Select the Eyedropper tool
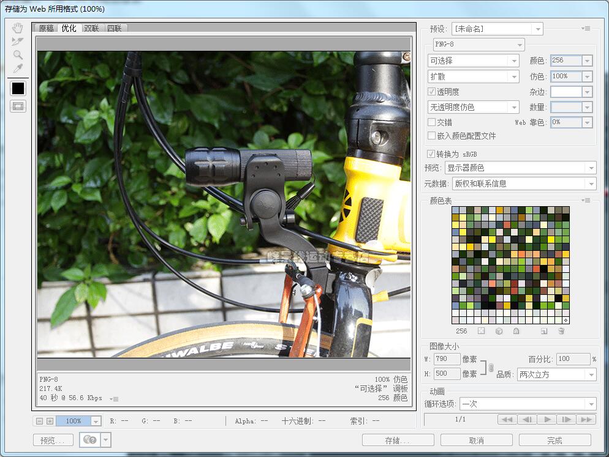The image size is (609, 457). 18,69
